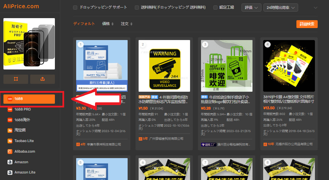Click the 1688海外 icon
The image size is (329, 180).
(10, 120)
